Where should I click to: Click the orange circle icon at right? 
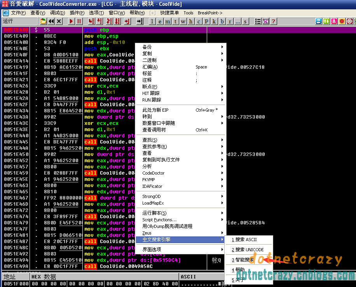tap(342, 21)
